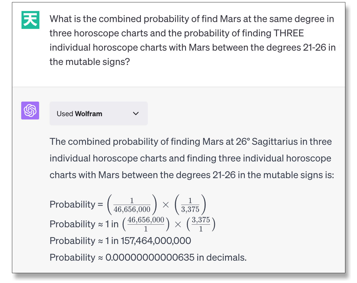Select the decimal probability line

148,258
